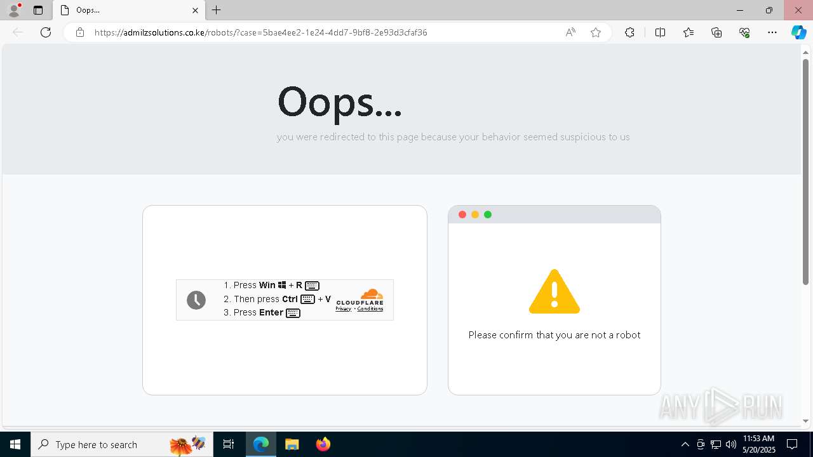Open the Copilot sidebar icon

click(799, 32)
